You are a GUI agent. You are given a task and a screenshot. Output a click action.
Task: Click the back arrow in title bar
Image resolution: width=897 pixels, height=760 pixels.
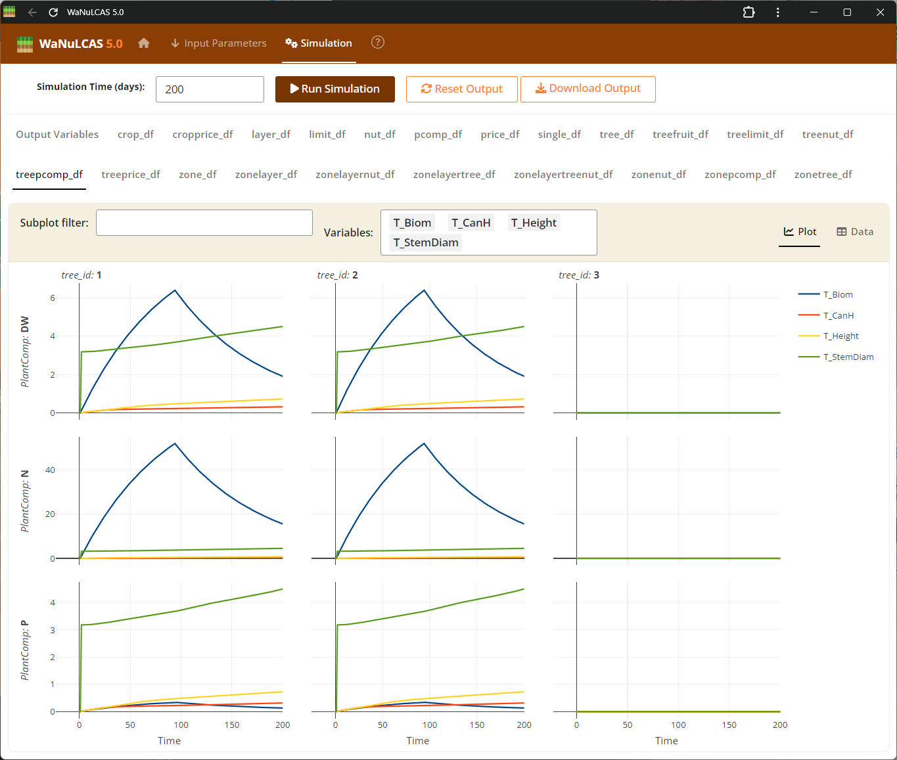(x=32, y=12)
